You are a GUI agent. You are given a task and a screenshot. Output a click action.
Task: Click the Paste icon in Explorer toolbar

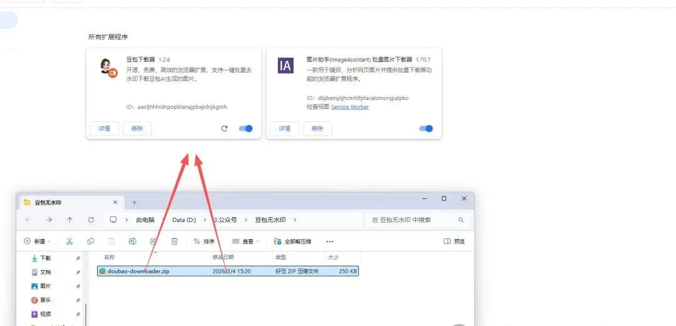(x=111, y=242)
